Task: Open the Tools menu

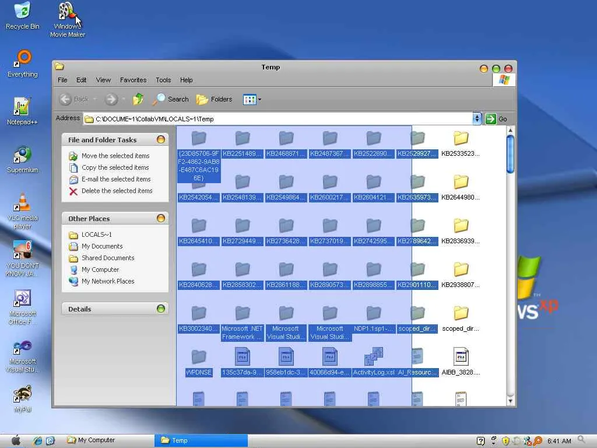Action: click(163, 80)
